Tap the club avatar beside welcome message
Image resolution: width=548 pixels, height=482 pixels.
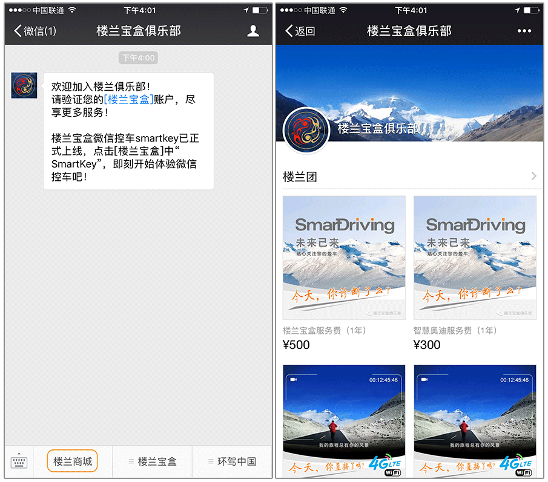tap(24, 85)
